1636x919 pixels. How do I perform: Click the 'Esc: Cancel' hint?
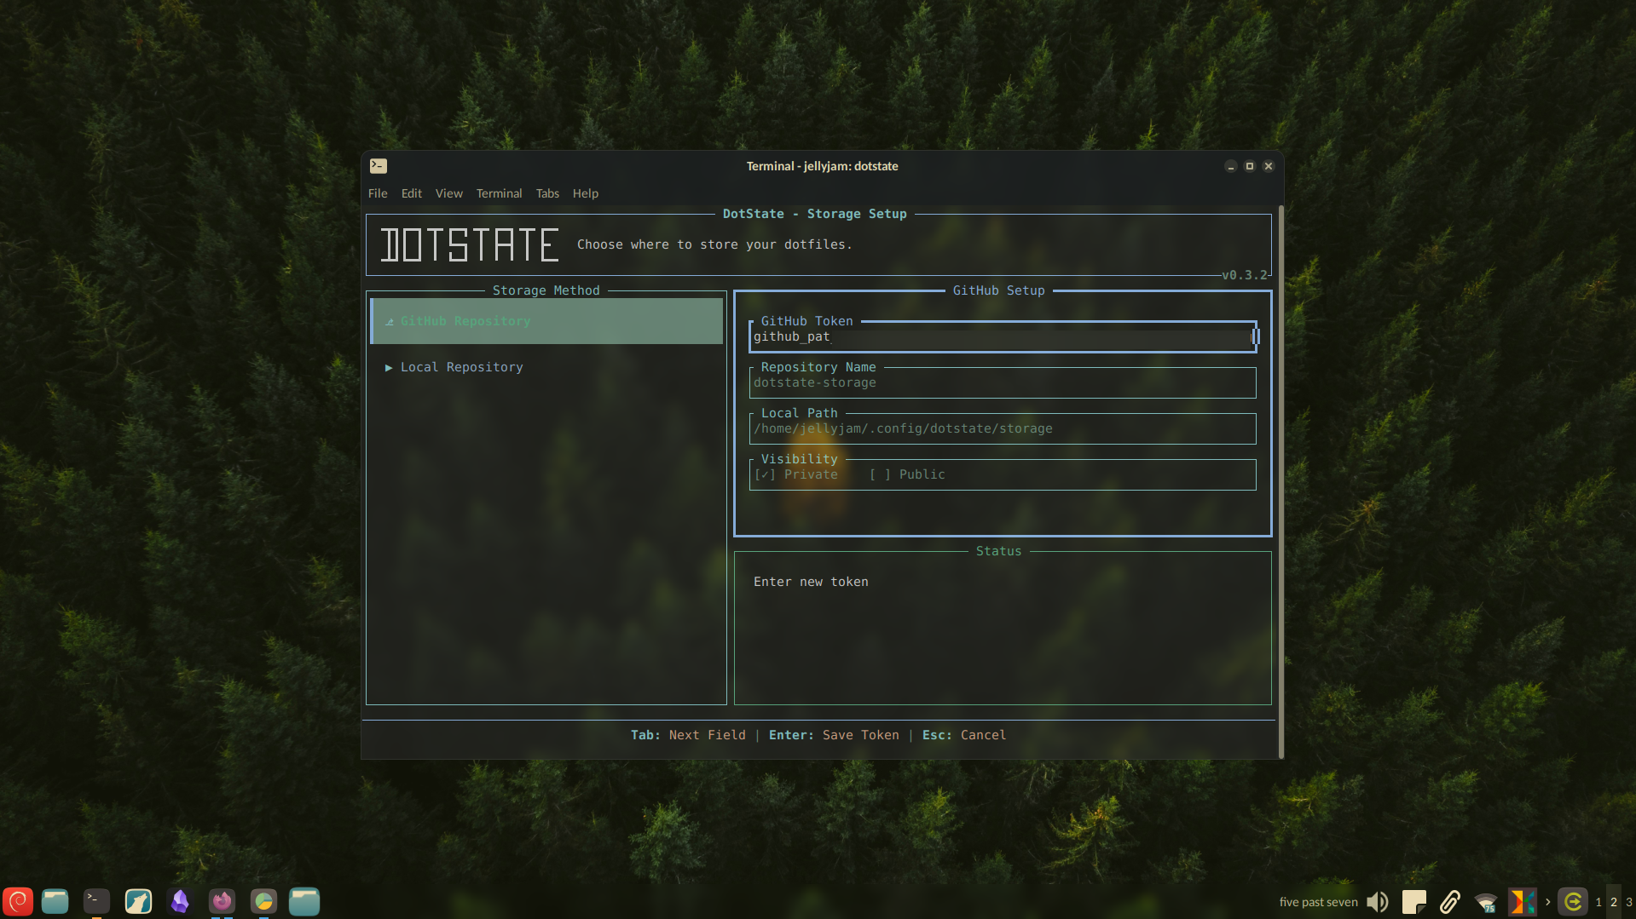tap(964, 735)
